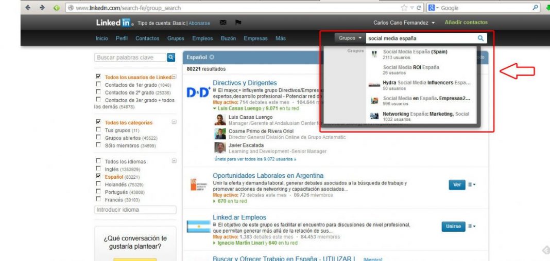Image resolution: width=550 pixels, height=261 pixels.
Task: Remove the Español filter via the x icon
Action: (x=212, y=58)
